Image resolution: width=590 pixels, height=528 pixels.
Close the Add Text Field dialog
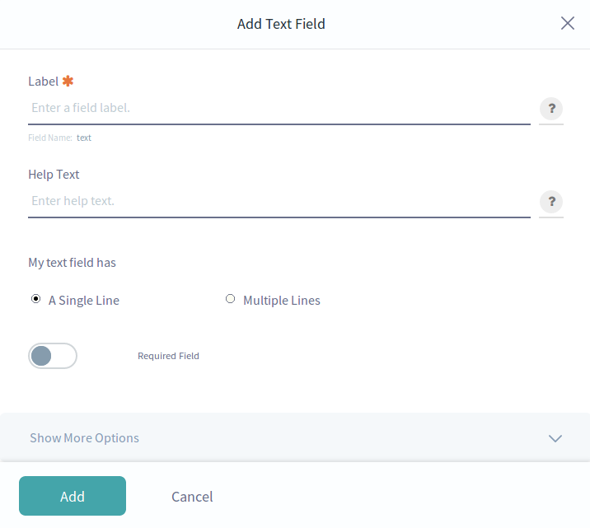[x=568, y=23]
